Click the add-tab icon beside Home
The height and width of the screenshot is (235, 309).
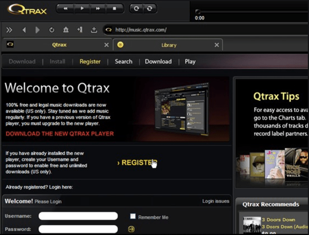point(80,30)
